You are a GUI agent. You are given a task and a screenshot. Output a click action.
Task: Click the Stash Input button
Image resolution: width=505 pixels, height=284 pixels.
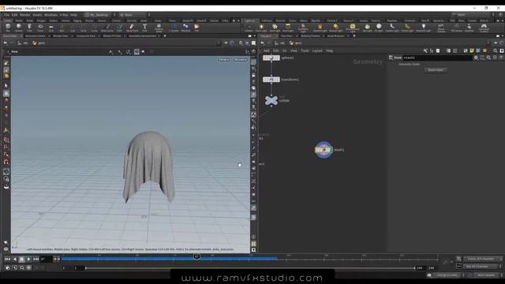pyautogui.click(x=436, y=70)
